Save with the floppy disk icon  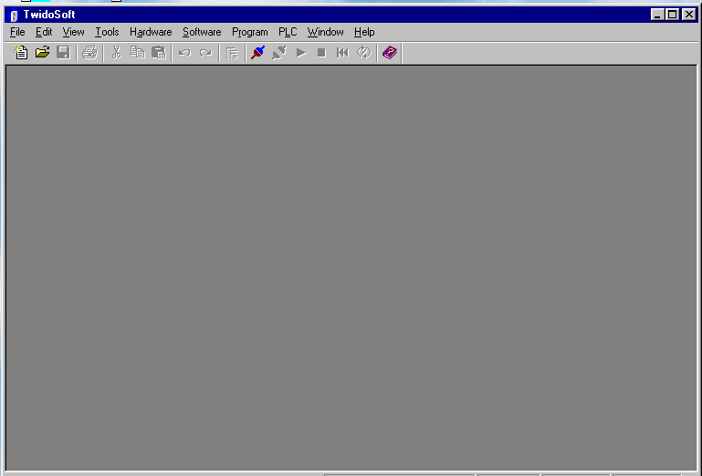pos(64,53)
